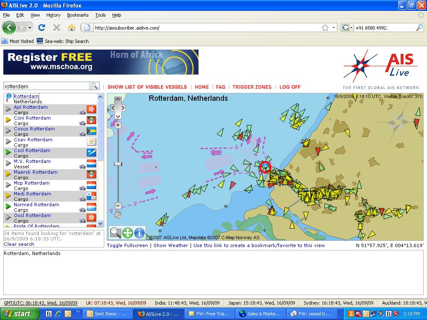Open the Help menu
The image size is (427, 320).
click(117, 15)
